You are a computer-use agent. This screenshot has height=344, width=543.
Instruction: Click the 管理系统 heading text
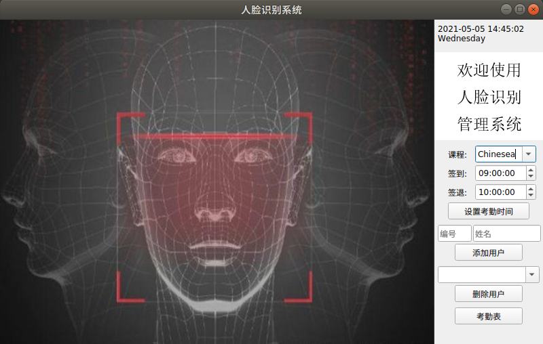coord(489,124)
